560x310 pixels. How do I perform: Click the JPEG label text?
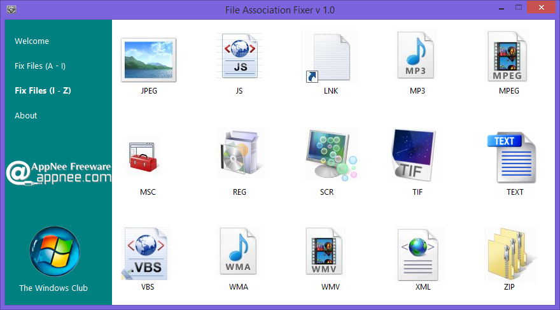pos(149,91)
